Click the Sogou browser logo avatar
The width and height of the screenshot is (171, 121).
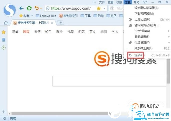click(10, 10)
